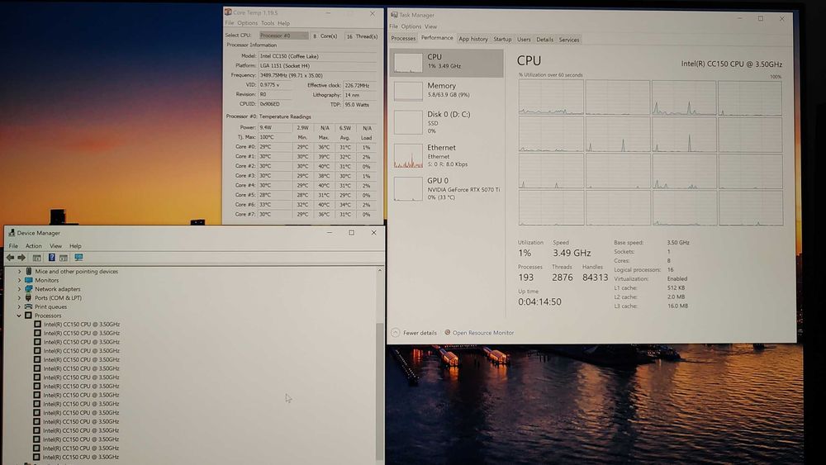Switch to the Startup tab
826x465 pixels.
(x=502, y=39)
